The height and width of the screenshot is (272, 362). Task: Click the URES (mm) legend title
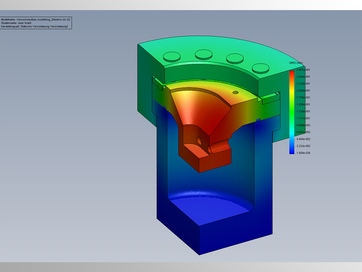coord(296,63)
